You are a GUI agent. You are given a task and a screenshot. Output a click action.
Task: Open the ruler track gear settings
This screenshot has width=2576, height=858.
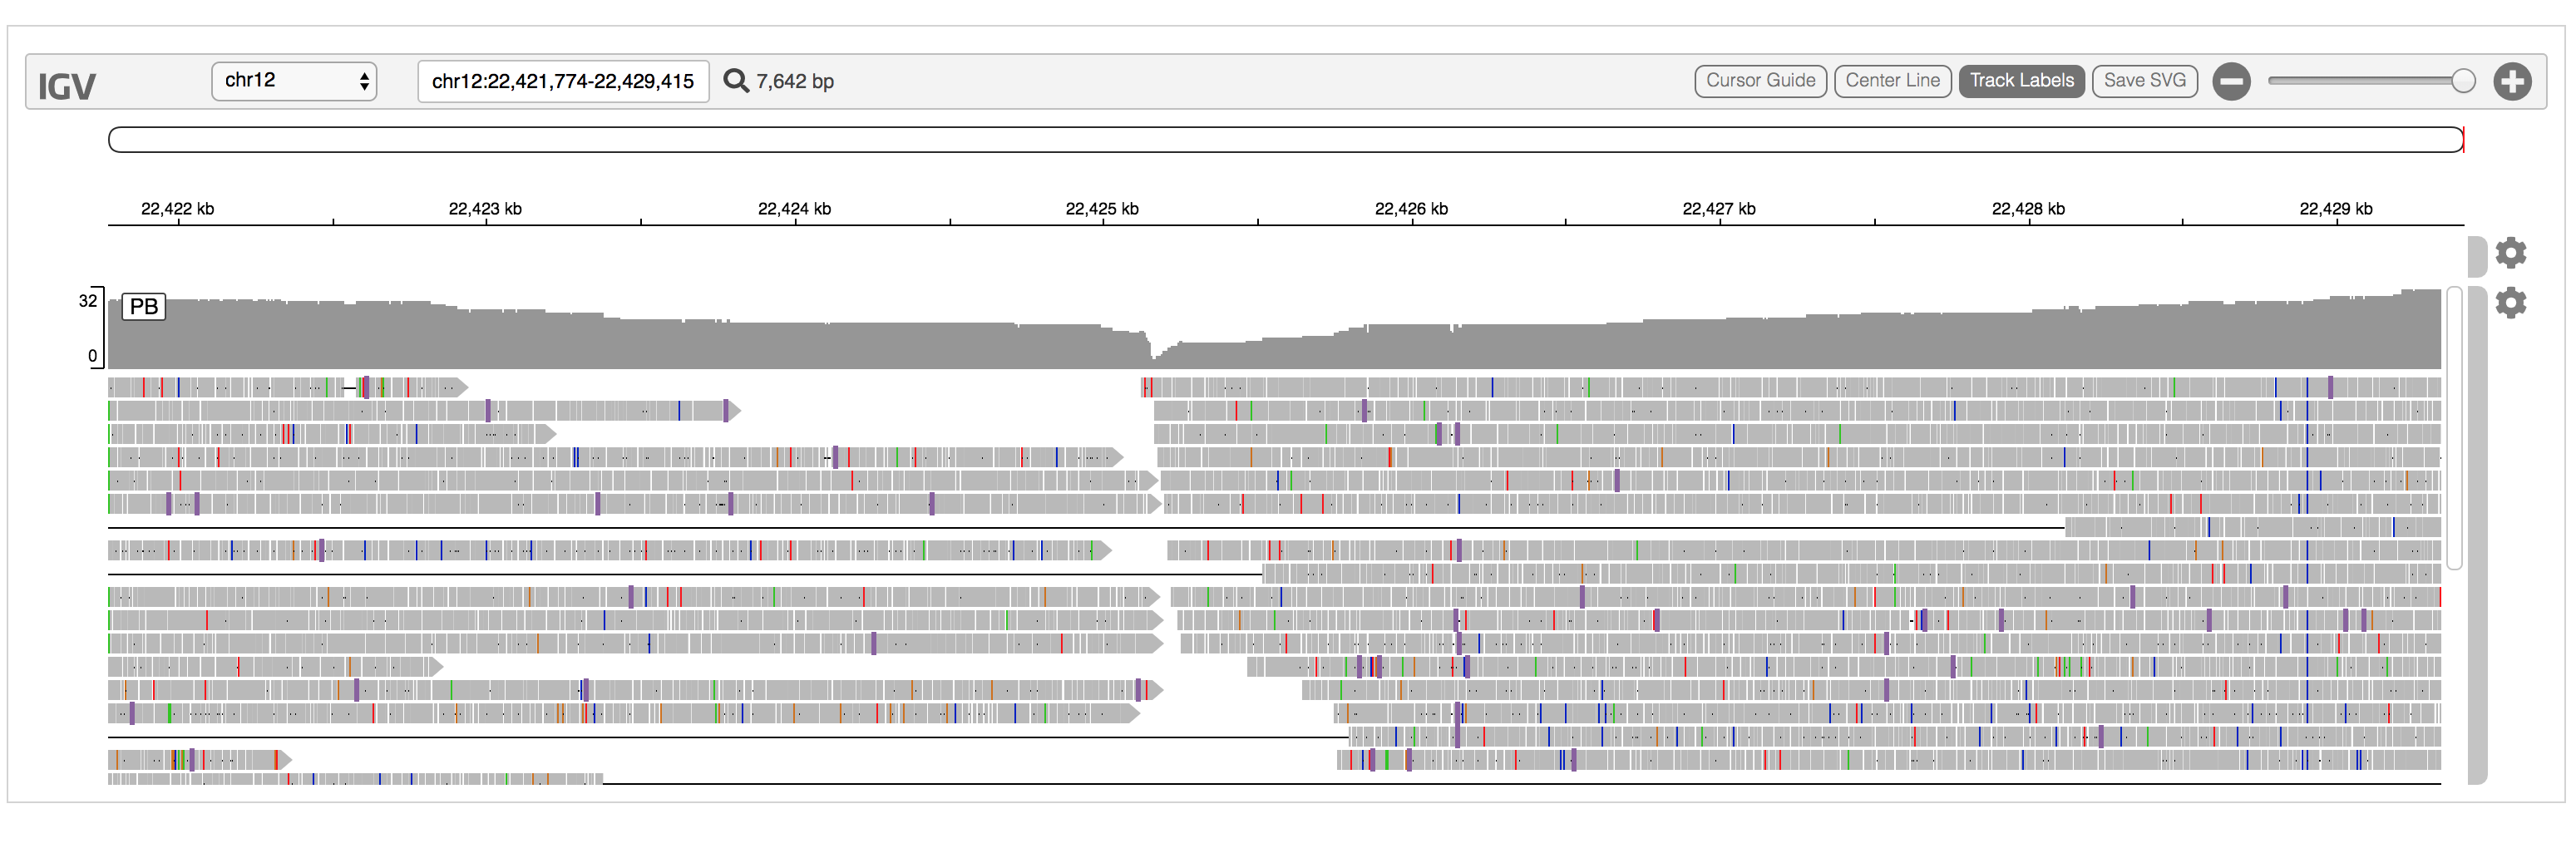(2510, 253)
